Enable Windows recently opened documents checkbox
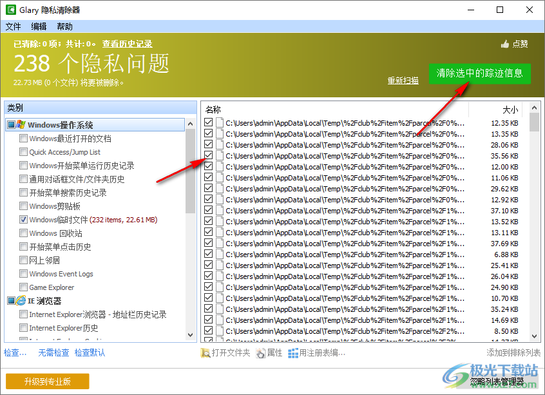545x395 pixels. [x=23, y=139]
